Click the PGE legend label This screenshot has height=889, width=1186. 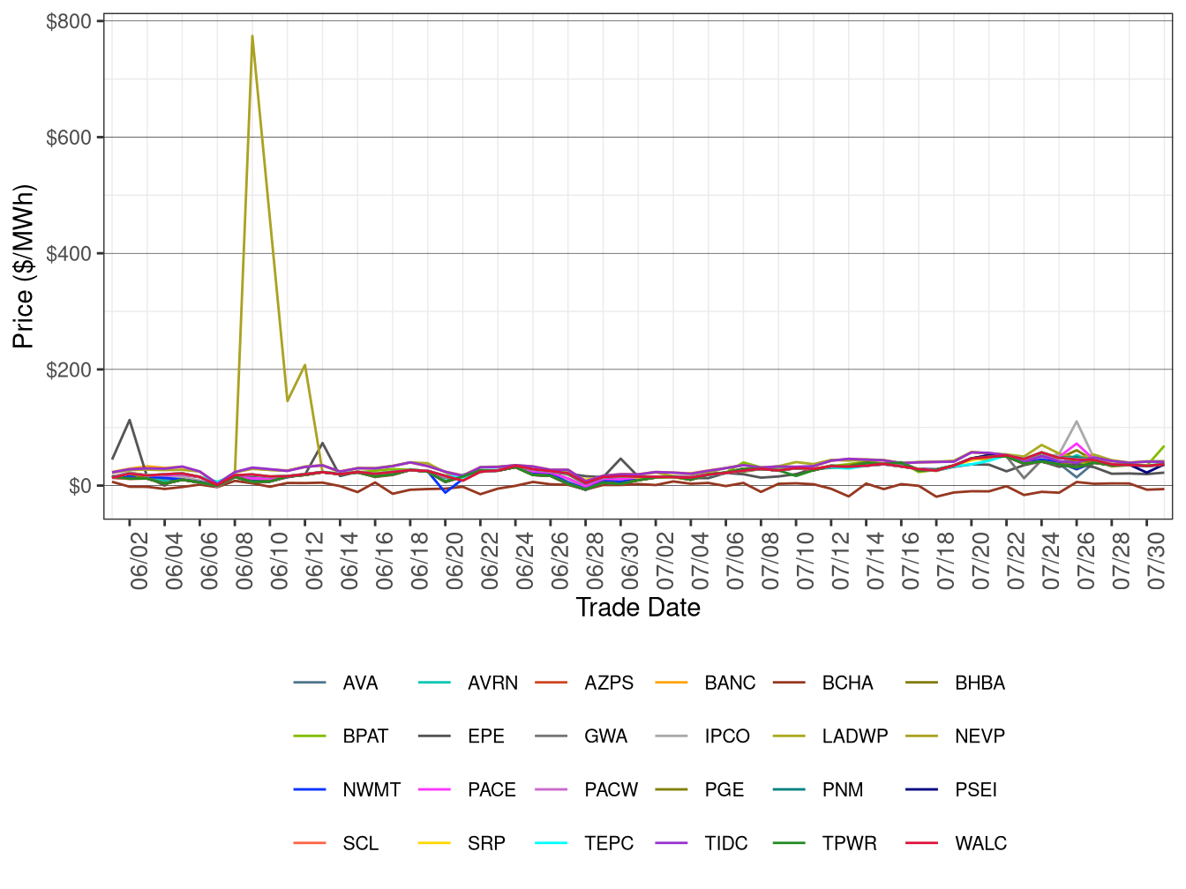tap(724, 790)
